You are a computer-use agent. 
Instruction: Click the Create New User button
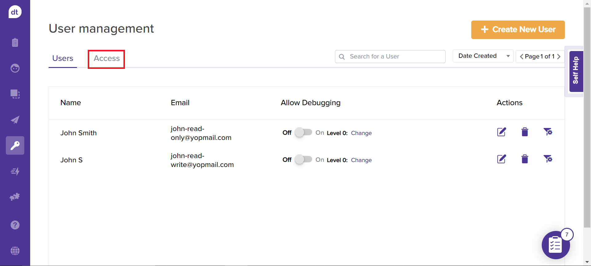(518, 30)
